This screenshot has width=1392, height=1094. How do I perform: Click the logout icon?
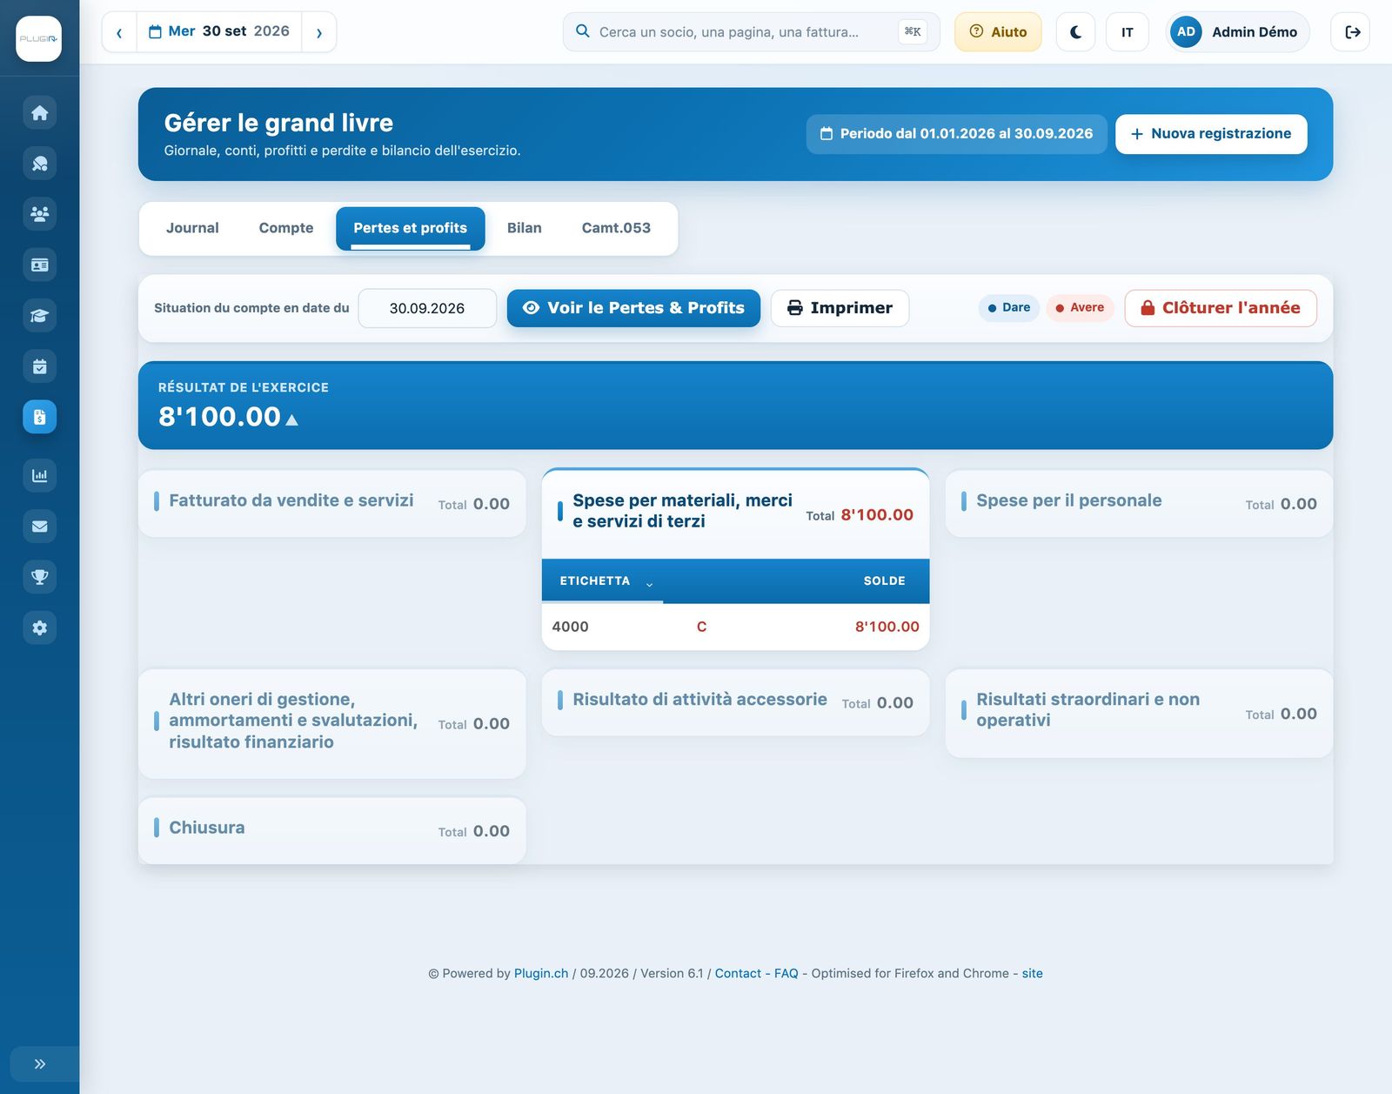1351,31
